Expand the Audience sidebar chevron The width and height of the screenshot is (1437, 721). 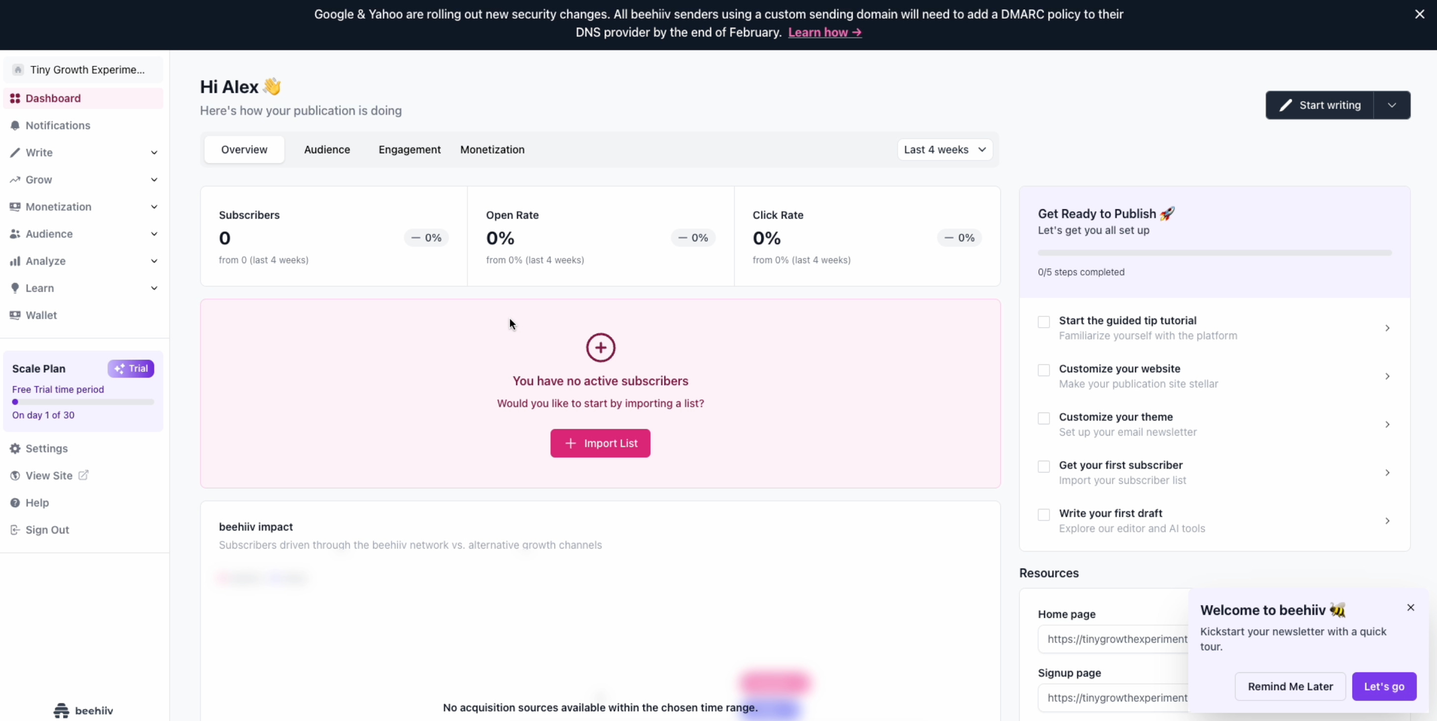pos(154,234)
